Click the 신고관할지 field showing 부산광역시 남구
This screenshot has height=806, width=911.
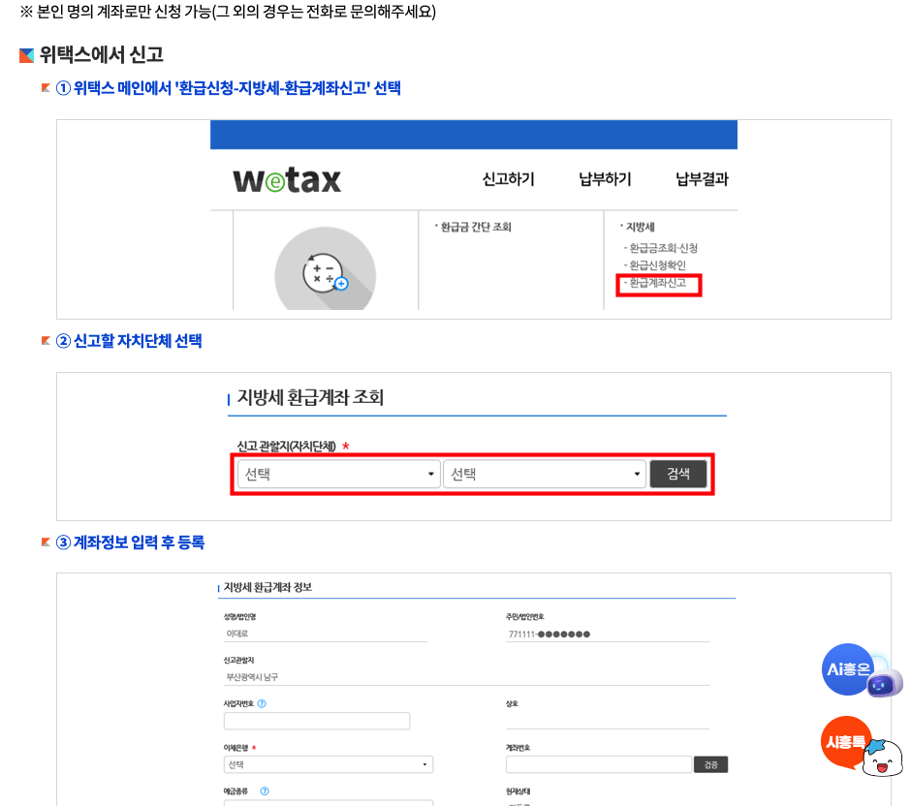[x=466, y=677]
